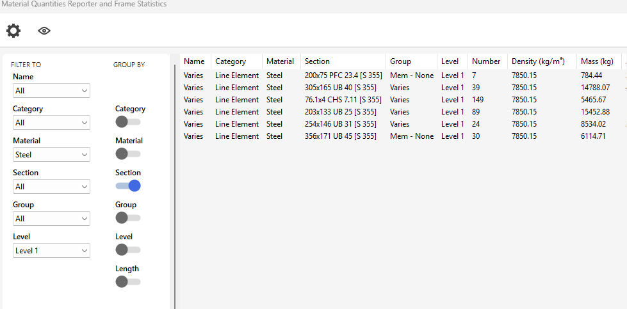Sort by the Category column header
Screen dimensions: 627x309
tap(237, 61)
